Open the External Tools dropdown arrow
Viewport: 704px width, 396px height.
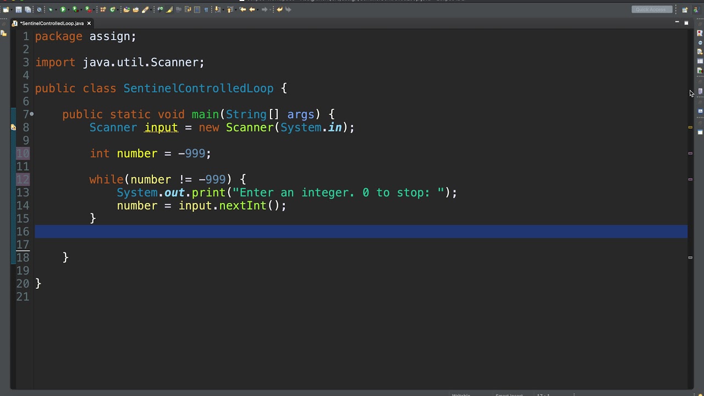point(94,10)
